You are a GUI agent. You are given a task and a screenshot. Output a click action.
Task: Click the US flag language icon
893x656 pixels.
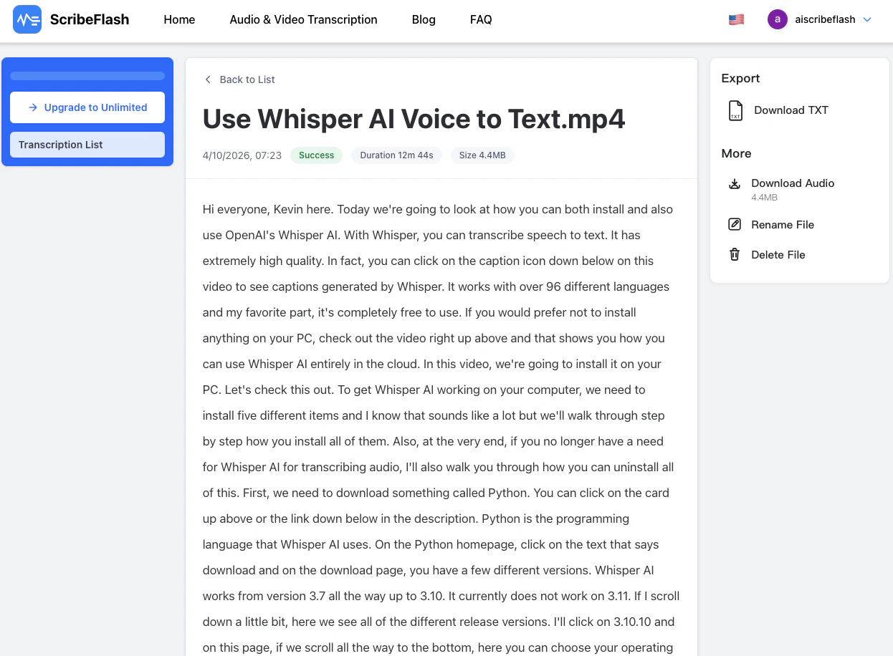(736, 19)
